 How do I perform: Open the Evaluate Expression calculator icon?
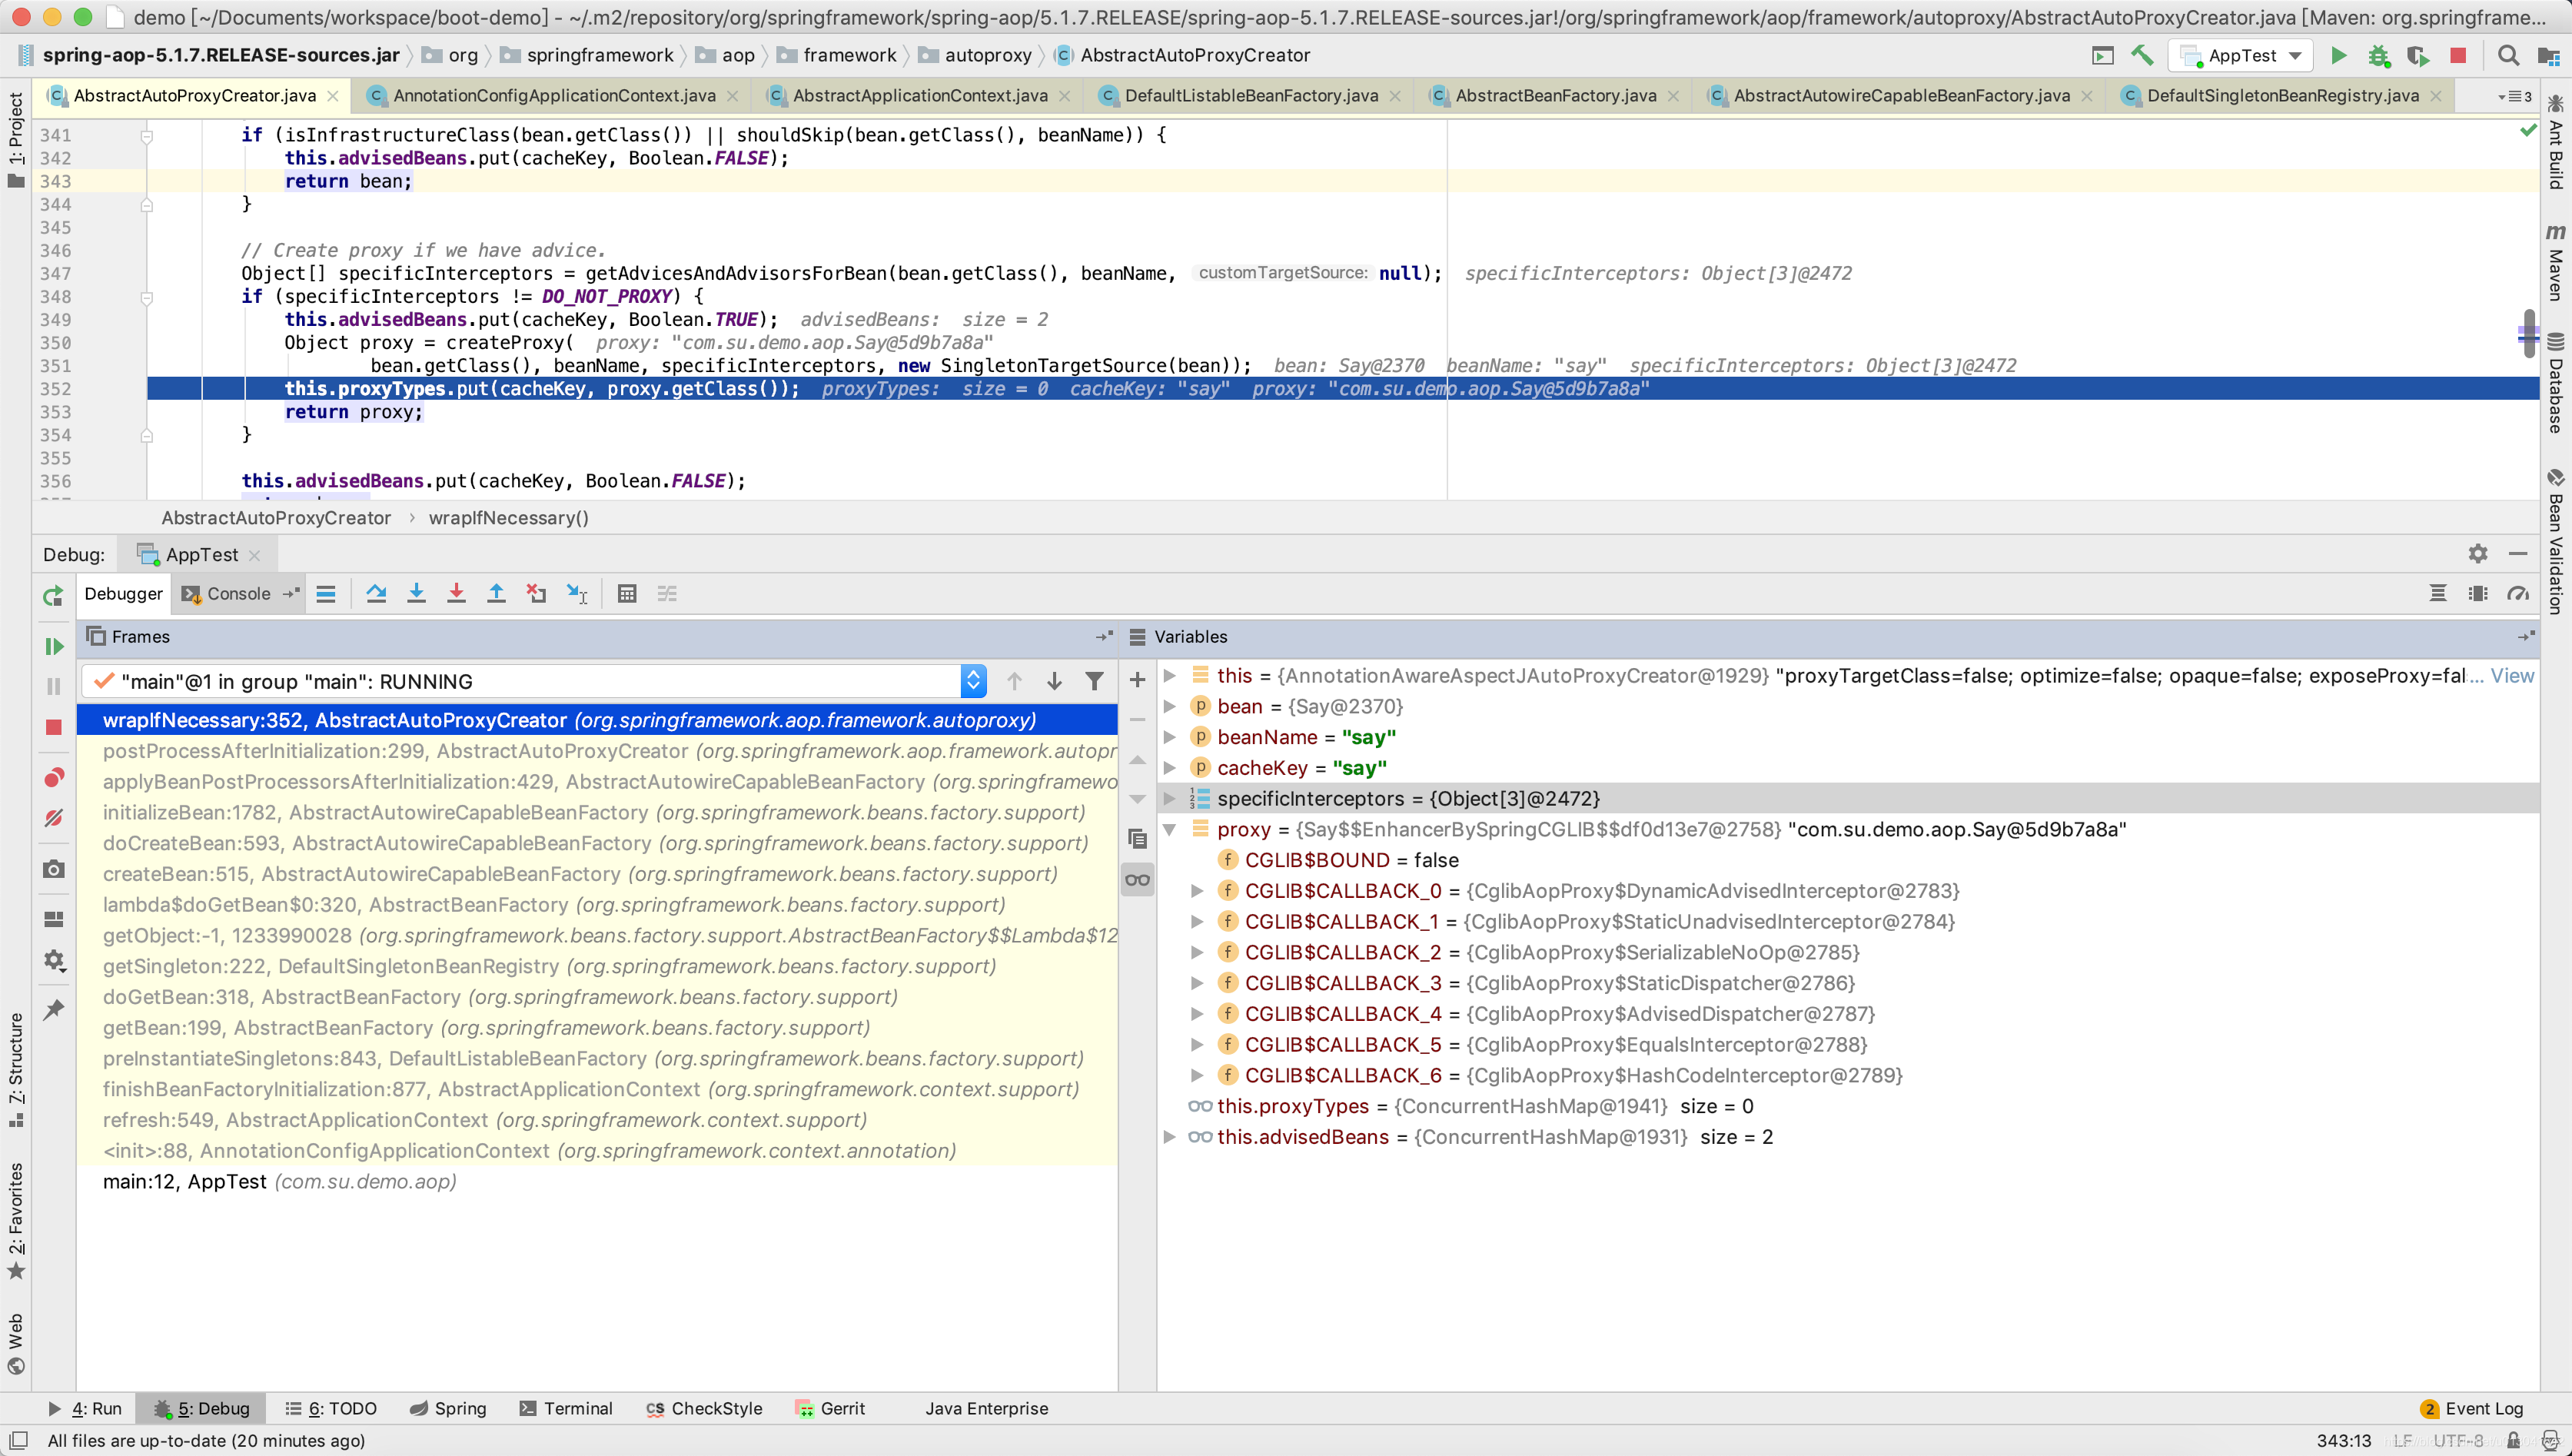(x=626, y=594)
